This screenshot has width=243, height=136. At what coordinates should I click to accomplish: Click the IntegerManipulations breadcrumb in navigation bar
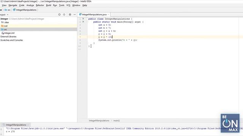pyautogui.click(x=25, y=10)
